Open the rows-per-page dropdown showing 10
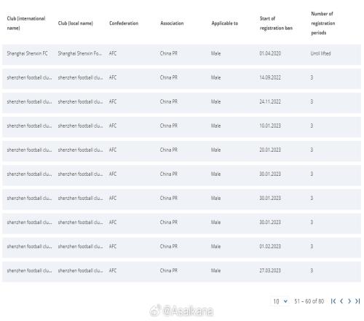Screen dimensions: 364x321 tap(280, 301)
